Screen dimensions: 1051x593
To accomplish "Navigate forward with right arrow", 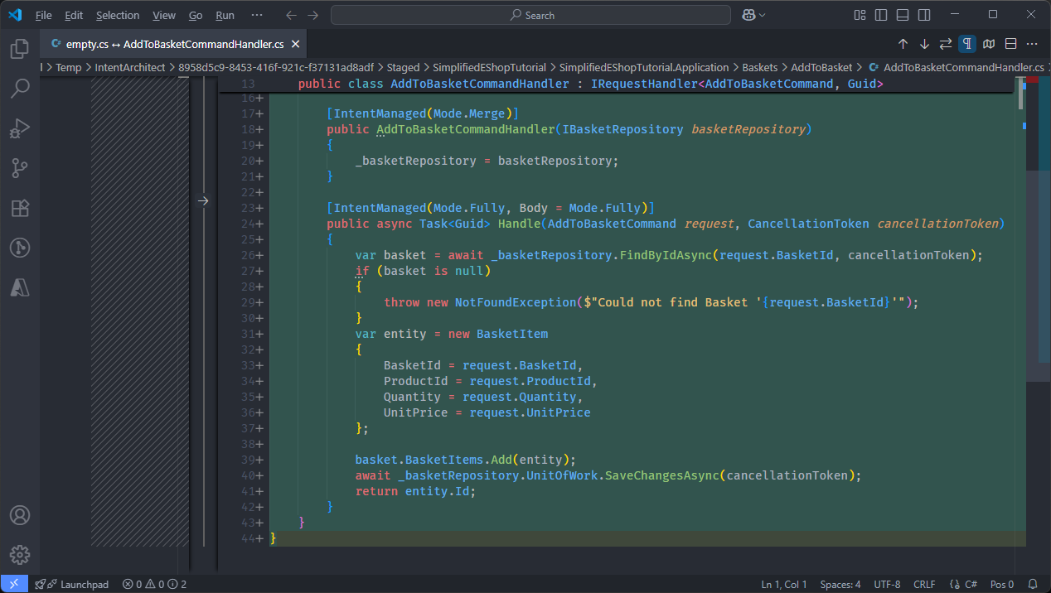I will (x=312, y=15).
